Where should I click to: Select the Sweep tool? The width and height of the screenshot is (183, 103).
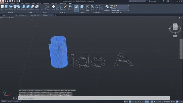tap(19, 7)
